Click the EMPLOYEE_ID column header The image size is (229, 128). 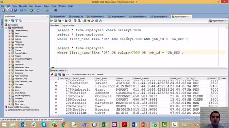coord(65,79)
